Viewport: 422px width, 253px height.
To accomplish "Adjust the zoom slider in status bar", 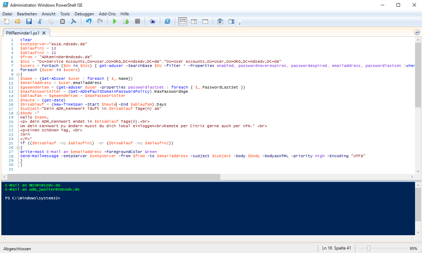I will [369, 248].
